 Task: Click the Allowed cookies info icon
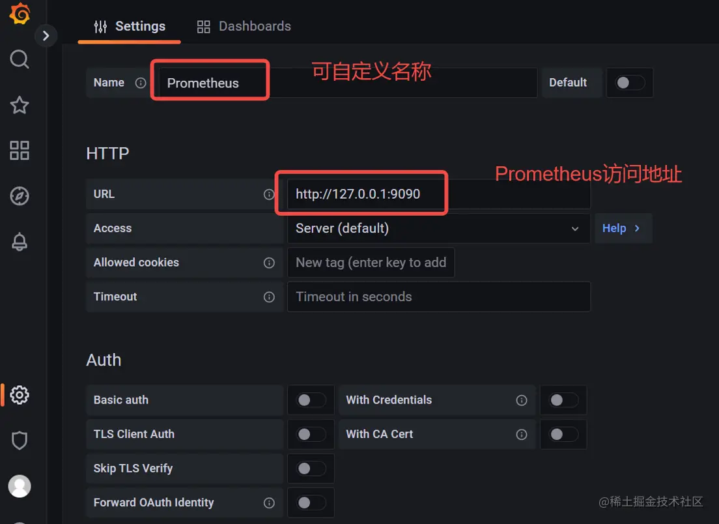pyautogui.click(x=269, y=263)
